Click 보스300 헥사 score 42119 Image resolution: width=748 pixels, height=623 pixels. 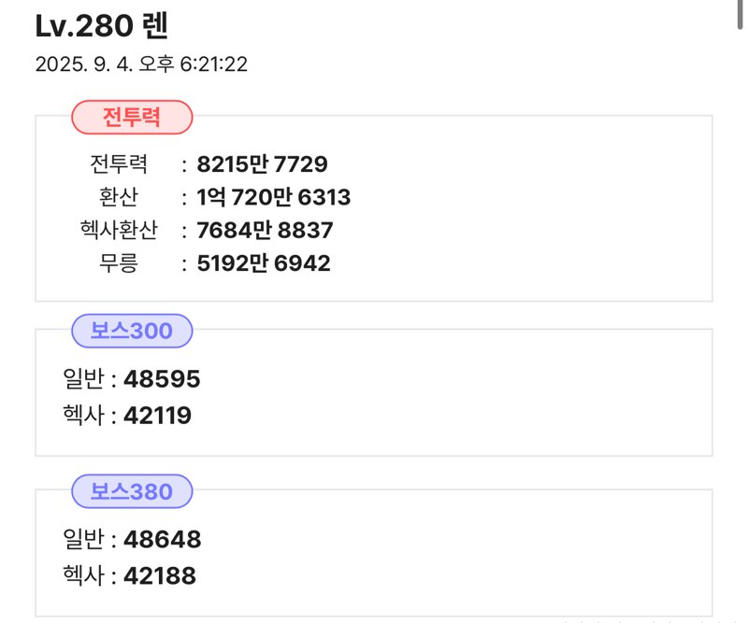click(158, 416)
